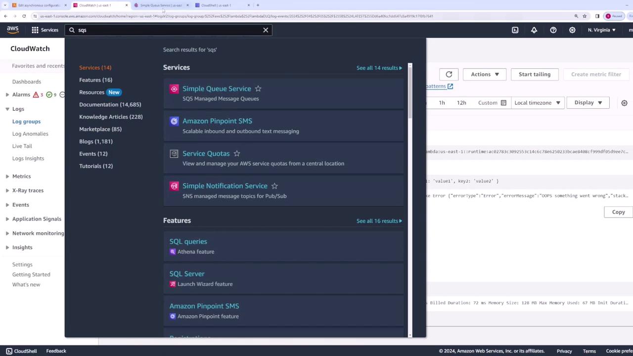The image size is (633, 356).
Task: Filter results by Knowledge Articles (228)
Action: pyautogui.click(x=111, y=117)
